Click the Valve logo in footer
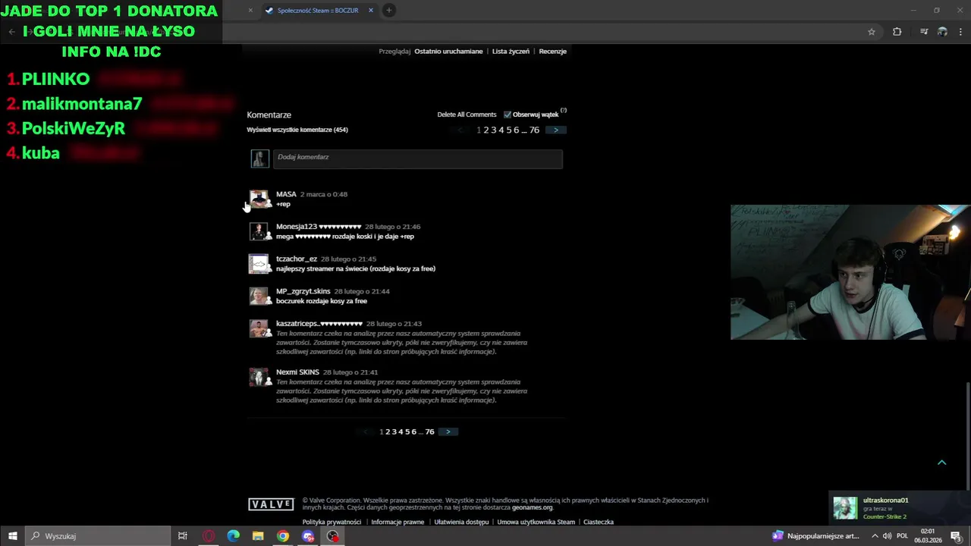This screenshot has height=546, width=971. point(271,504)
